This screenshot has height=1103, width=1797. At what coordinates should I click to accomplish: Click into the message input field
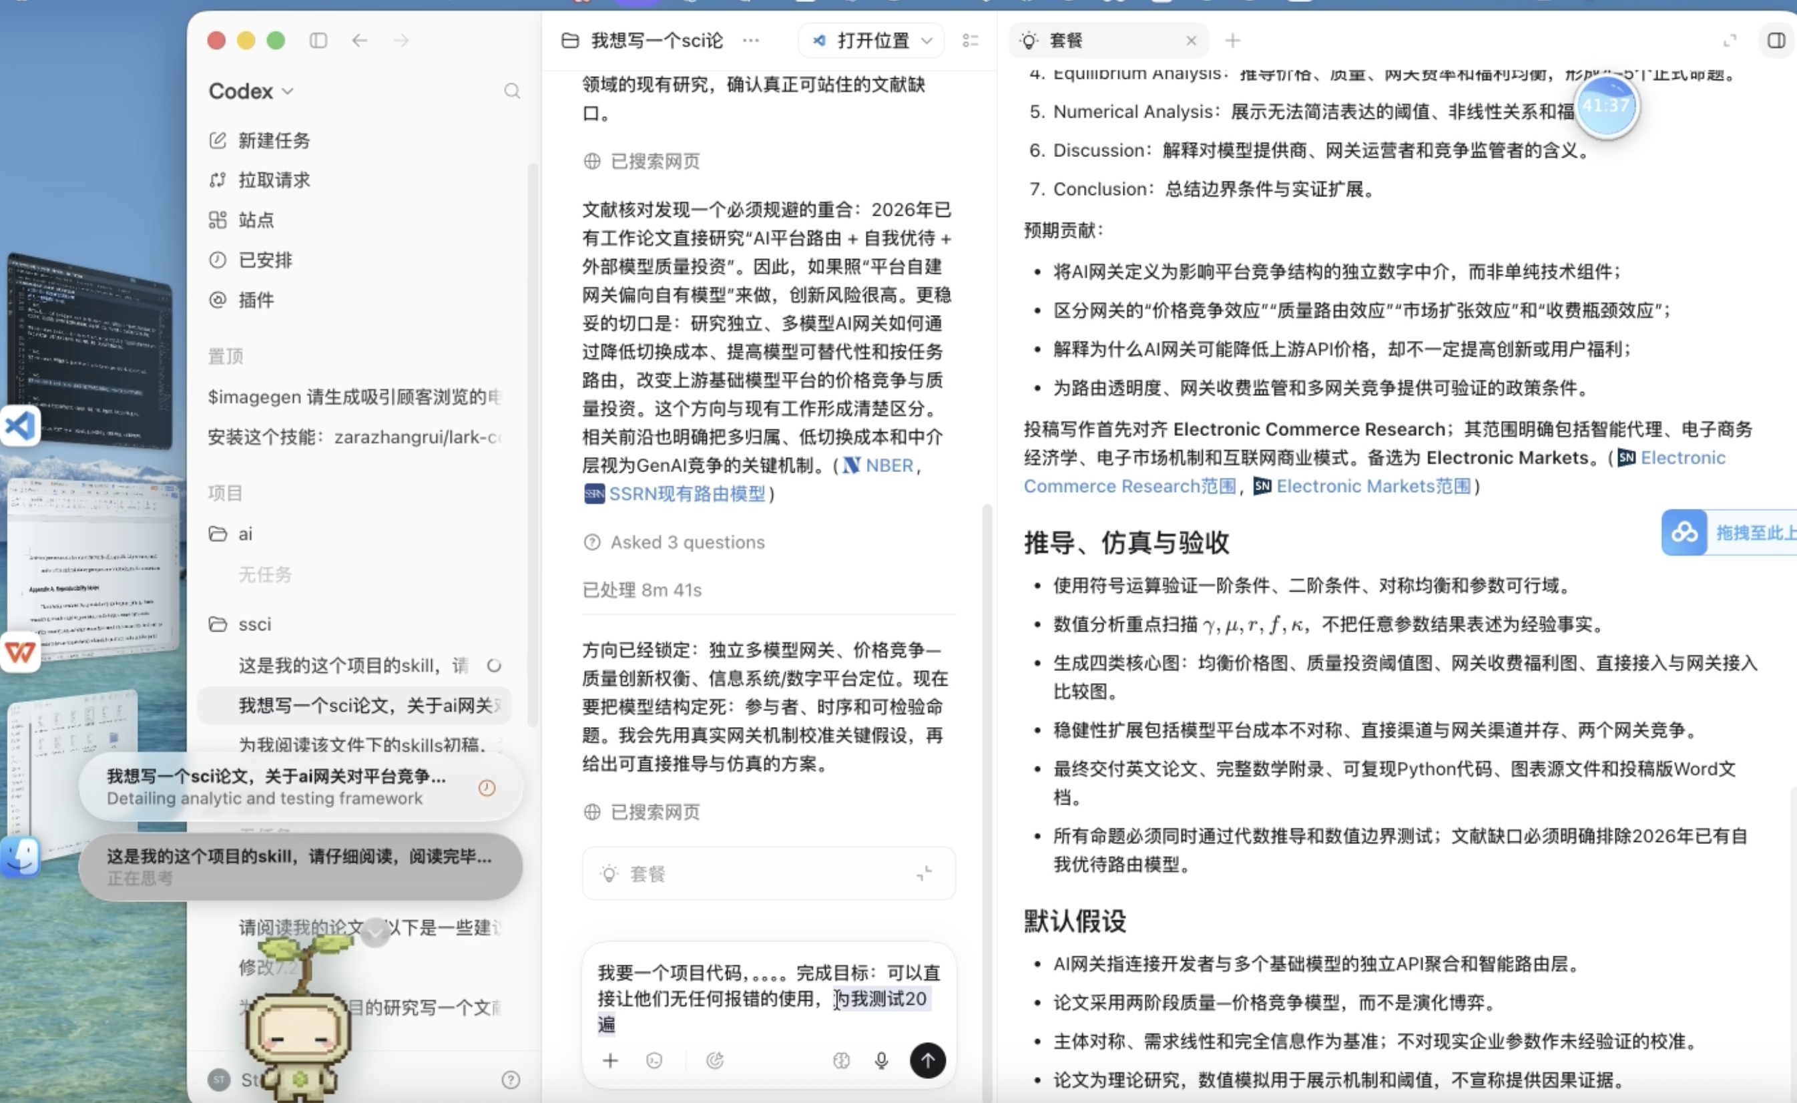[x=769, y=998]
